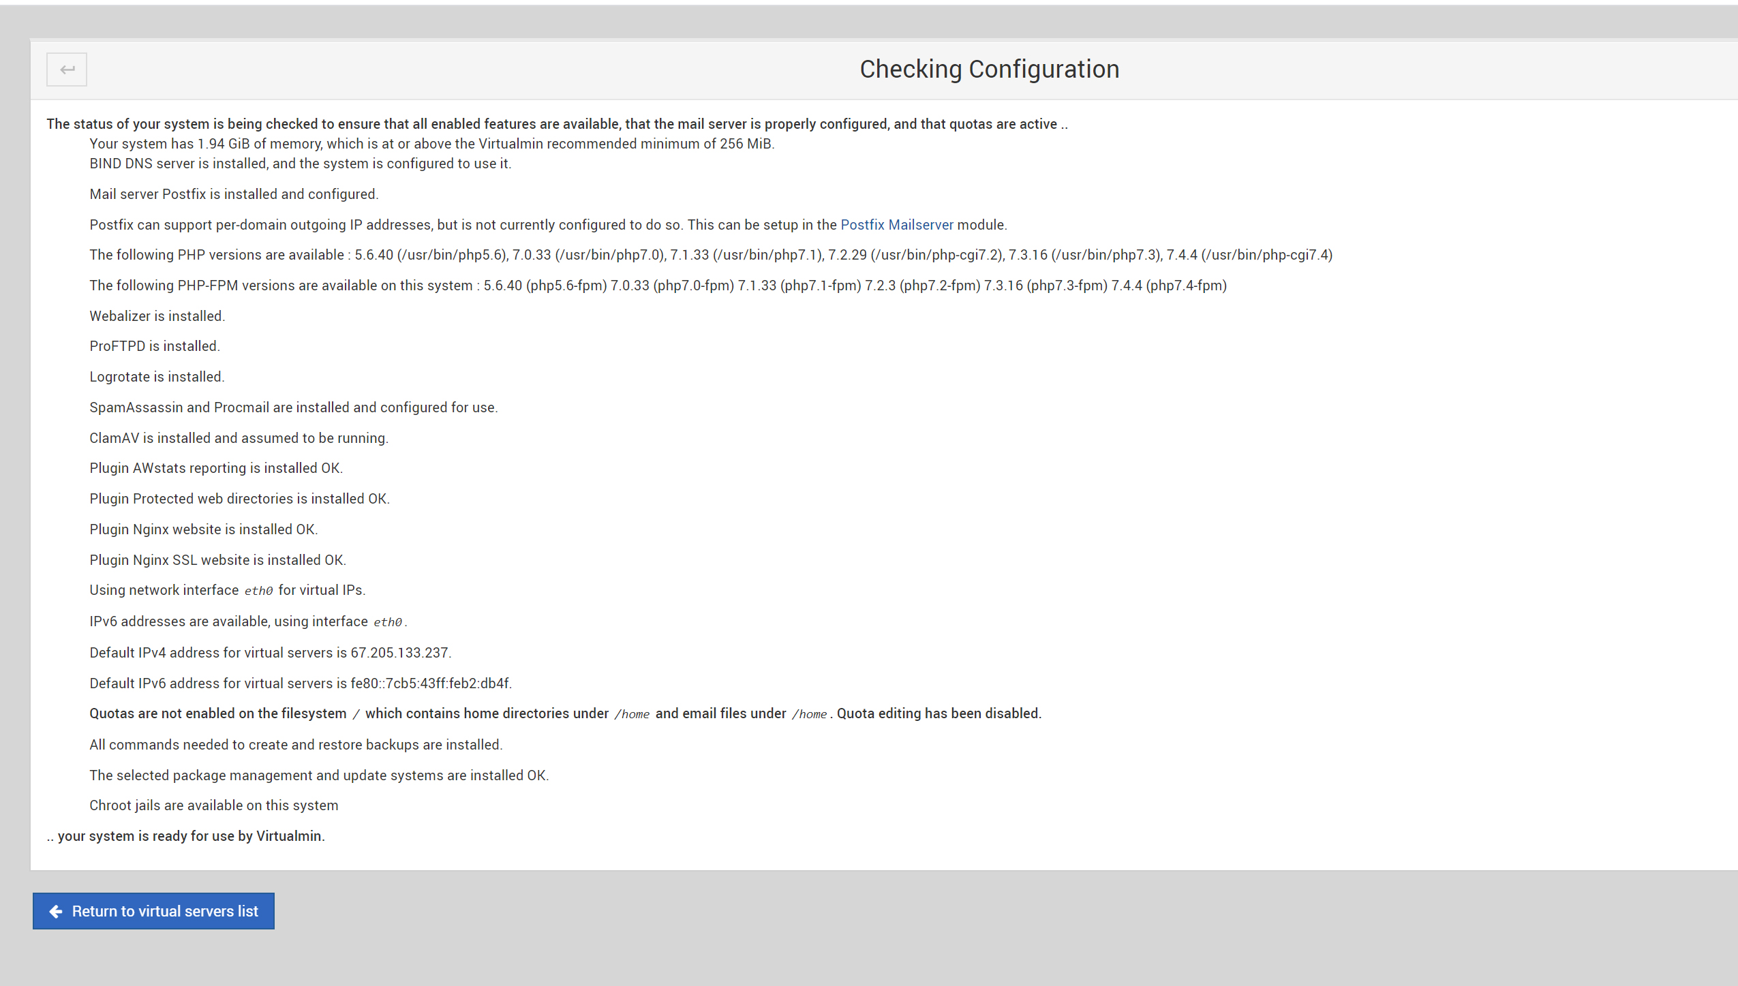This screenshot has width=1738, height=986.
Task: Click Plugin Nginx SSL website line
Action: click(x=218, y=560)
